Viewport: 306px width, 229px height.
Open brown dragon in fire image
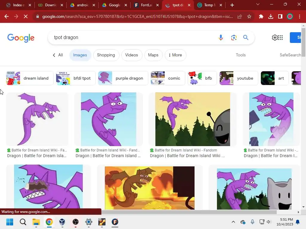pos(150,188)
